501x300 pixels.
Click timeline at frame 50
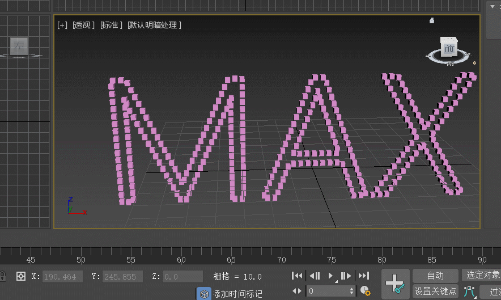click(x=81, y=260)
